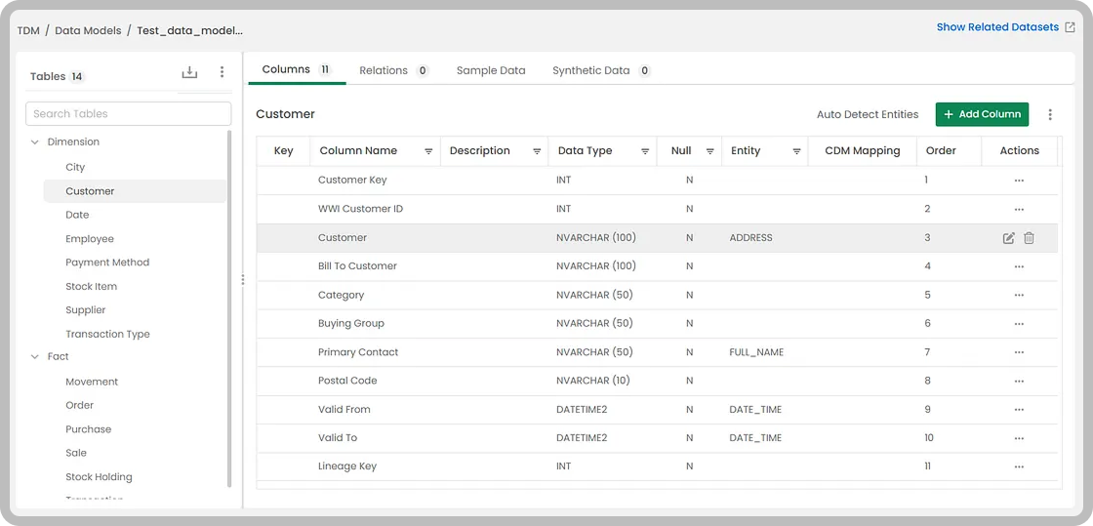1093x526 pixels.
Task: Select Employee table in tree
Action: click(x=89, y=239)
